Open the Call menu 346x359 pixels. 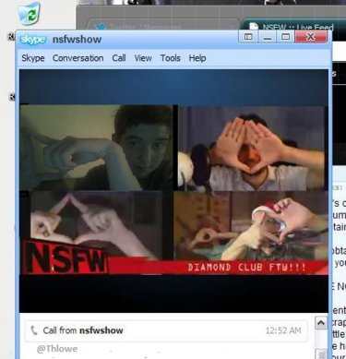[119, 58]
